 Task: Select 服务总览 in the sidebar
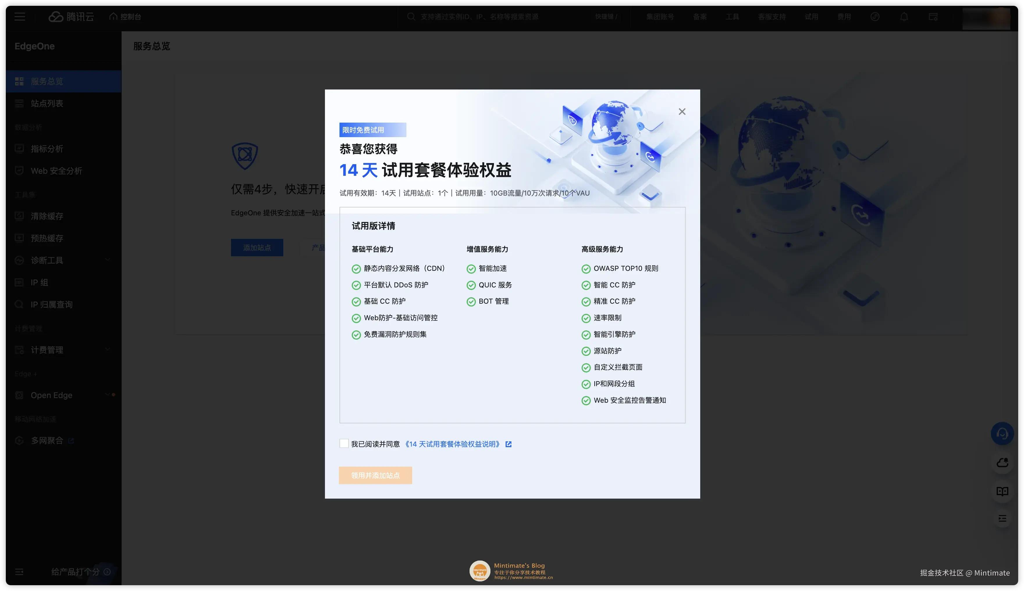(x=63, y=81)
